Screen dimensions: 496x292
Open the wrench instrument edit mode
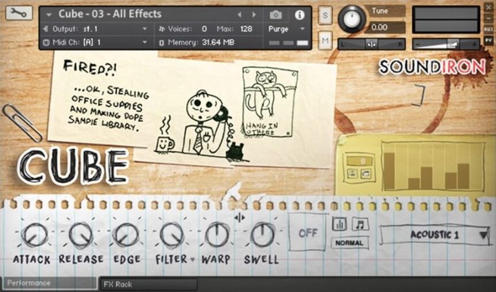click(x=18, y=13)
